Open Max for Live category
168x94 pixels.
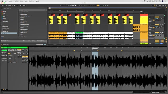[6, 32]
